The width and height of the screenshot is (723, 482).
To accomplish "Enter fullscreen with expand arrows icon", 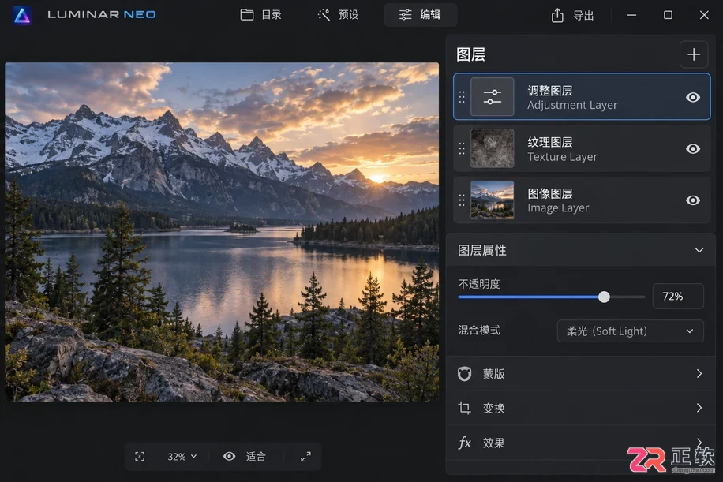I will coord(305,457).
